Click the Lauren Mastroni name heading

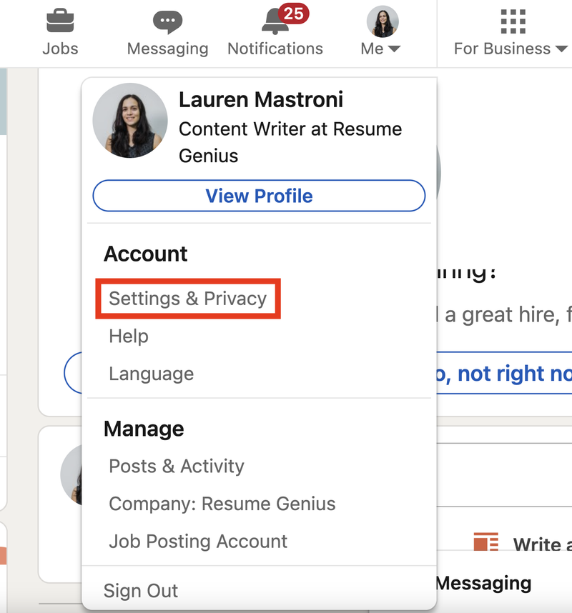click(261, 99)
